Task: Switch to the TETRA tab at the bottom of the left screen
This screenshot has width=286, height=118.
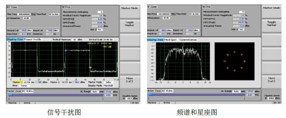Action: pyautogui.click(x=27, y=103)
